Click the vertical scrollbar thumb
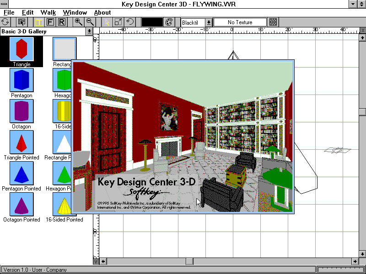The height and width of the screenshot is (274, 366). click(x=362, y=112)
